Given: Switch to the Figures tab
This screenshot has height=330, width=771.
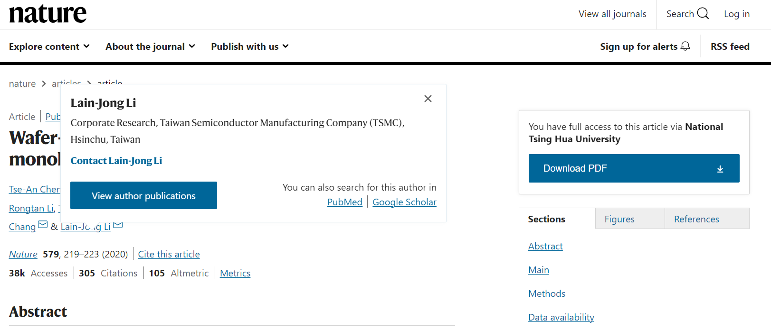Looking at the screenshot, I should click(630, 219).
